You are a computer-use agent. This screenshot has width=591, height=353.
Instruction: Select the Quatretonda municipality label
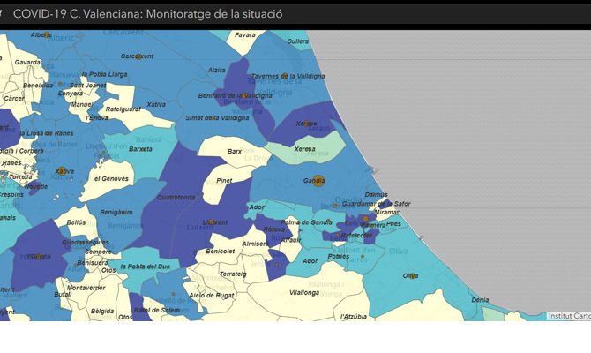[x=176, y=198]
